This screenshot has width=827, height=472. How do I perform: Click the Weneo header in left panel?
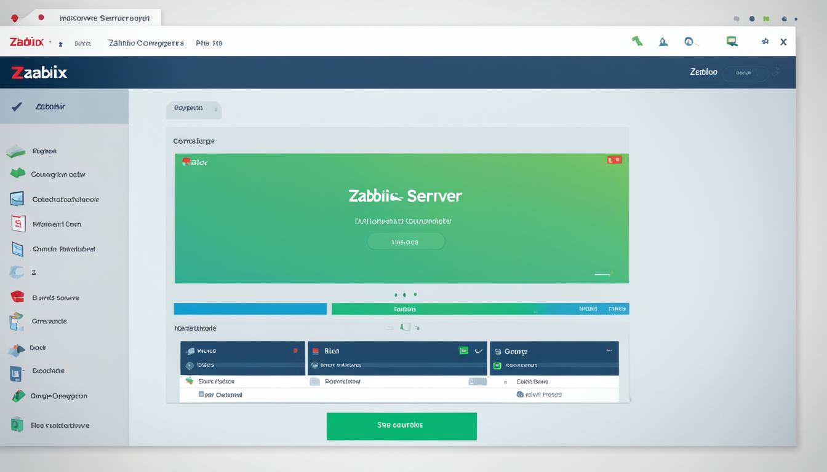[x=242, y=351]
